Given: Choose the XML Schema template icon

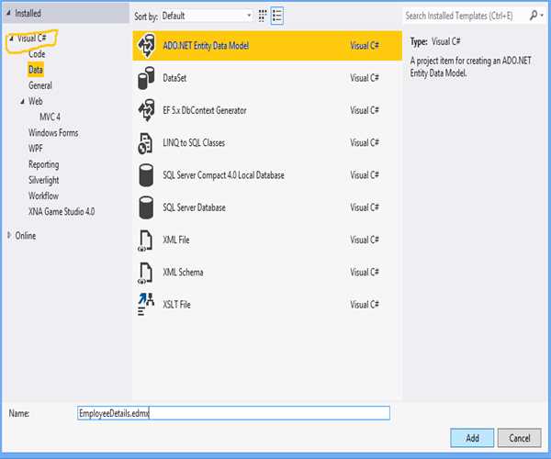Looking at the screenshot, I should pyautogui.click(x=145, y=272).
